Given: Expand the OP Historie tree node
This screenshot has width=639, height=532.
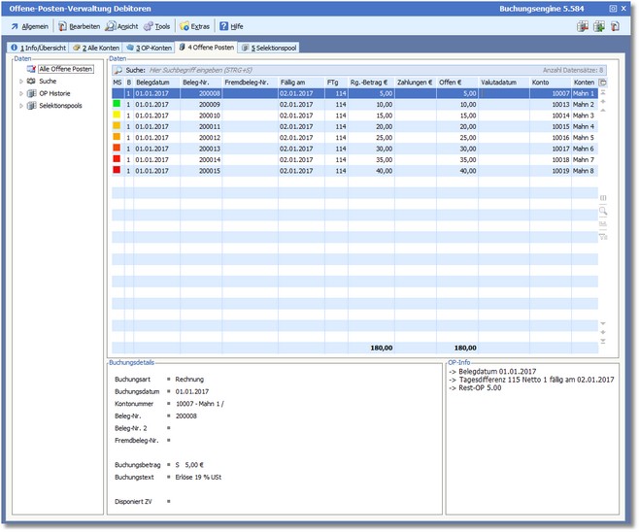Looking at the screenshot, I should [x=21, y=93].
